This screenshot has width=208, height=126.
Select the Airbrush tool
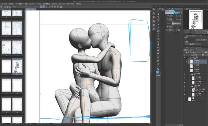(x=158, y=39)
